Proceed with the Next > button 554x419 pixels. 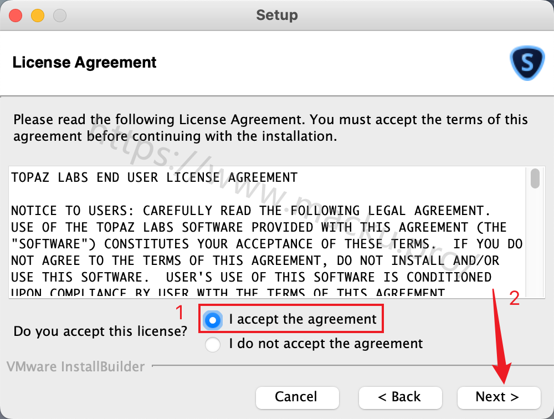(x=499, y=397)
